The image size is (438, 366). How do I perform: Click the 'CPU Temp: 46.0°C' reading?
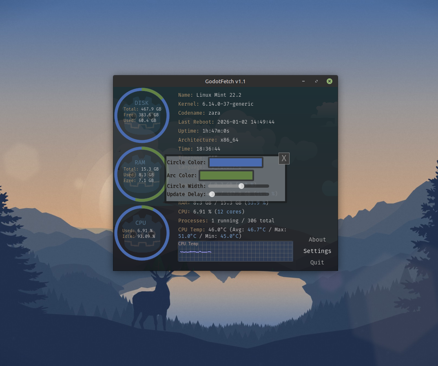point(202,229)
